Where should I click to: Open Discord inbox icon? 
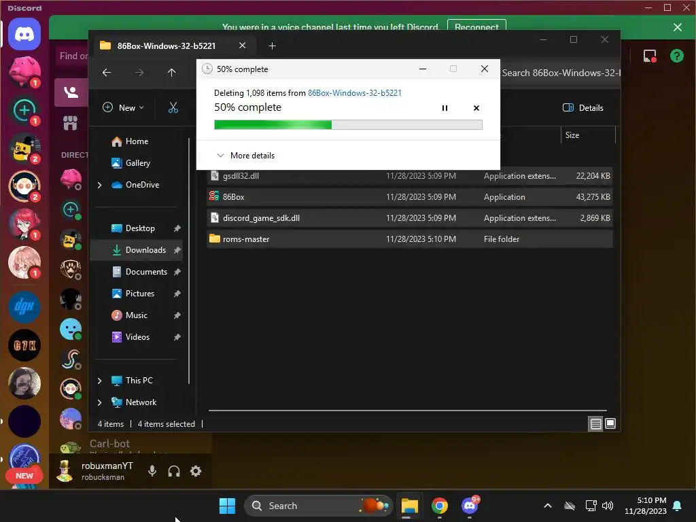coord(650,56)
